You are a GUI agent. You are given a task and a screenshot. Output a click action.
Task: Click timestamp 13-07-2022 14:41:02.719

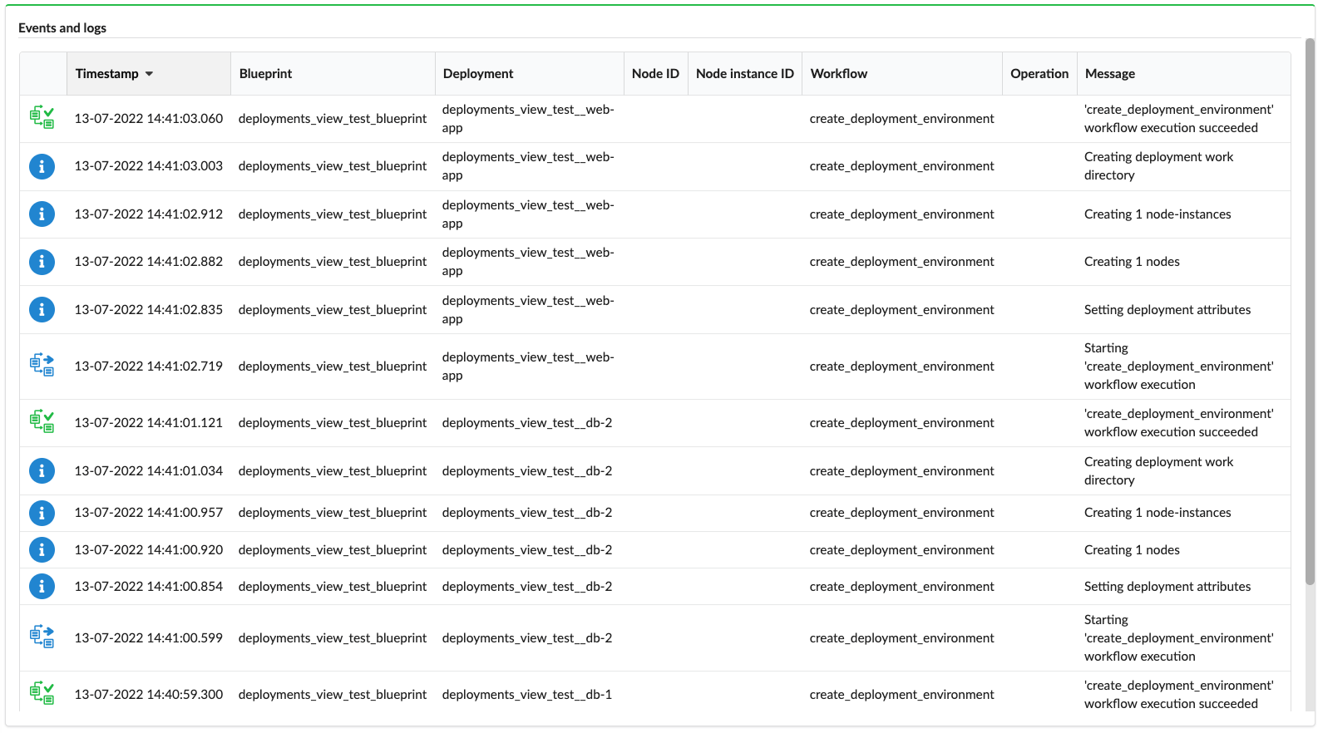(149, 366)
